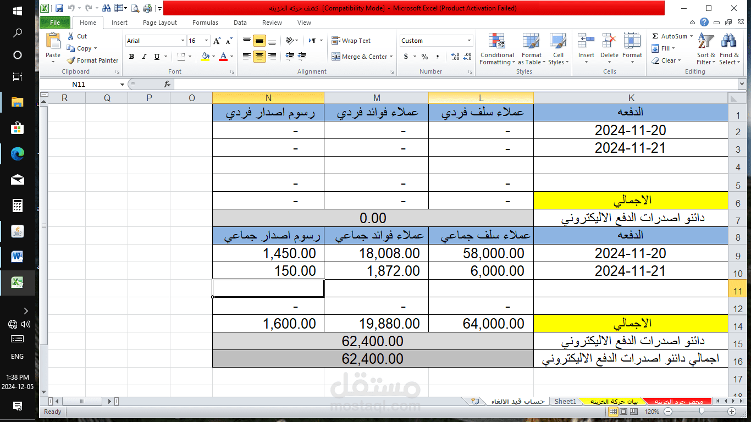Click the Clear button
751x422 pixels.
666,60
